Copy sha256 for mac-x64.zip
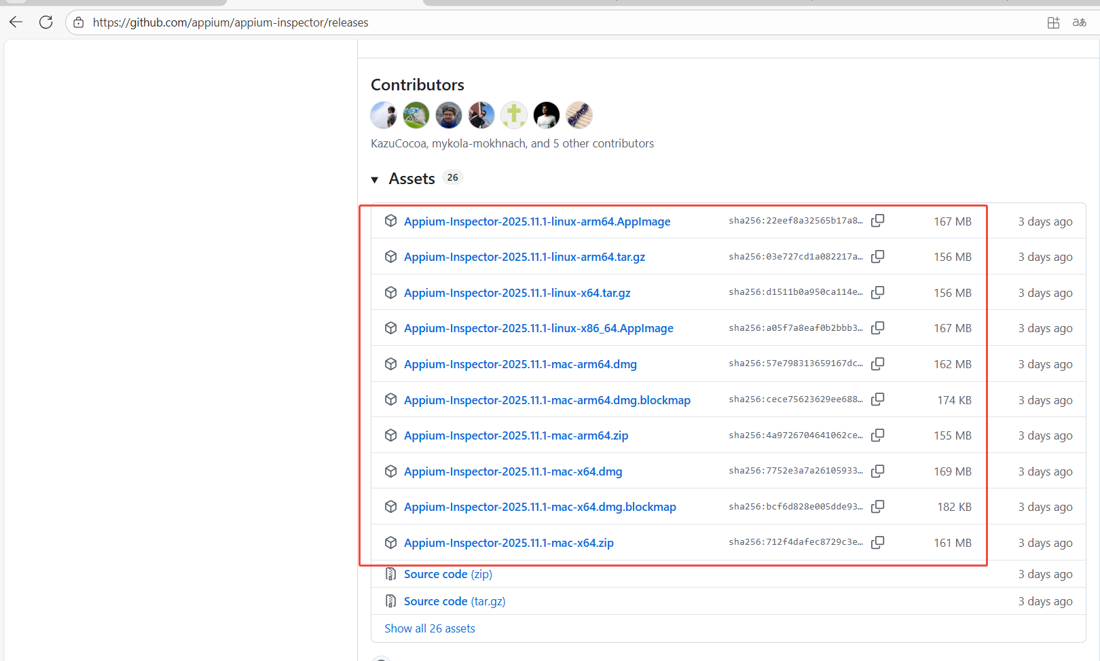This screenshot has width=1100, height=661. click(878, 542)
